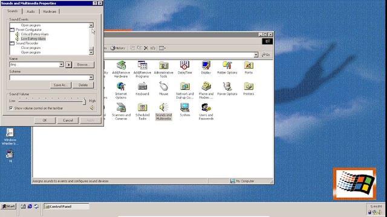The width and height of the screenshot is (387, 217).
Task: Switch to the Sounds tab
Action: point(12,11)
